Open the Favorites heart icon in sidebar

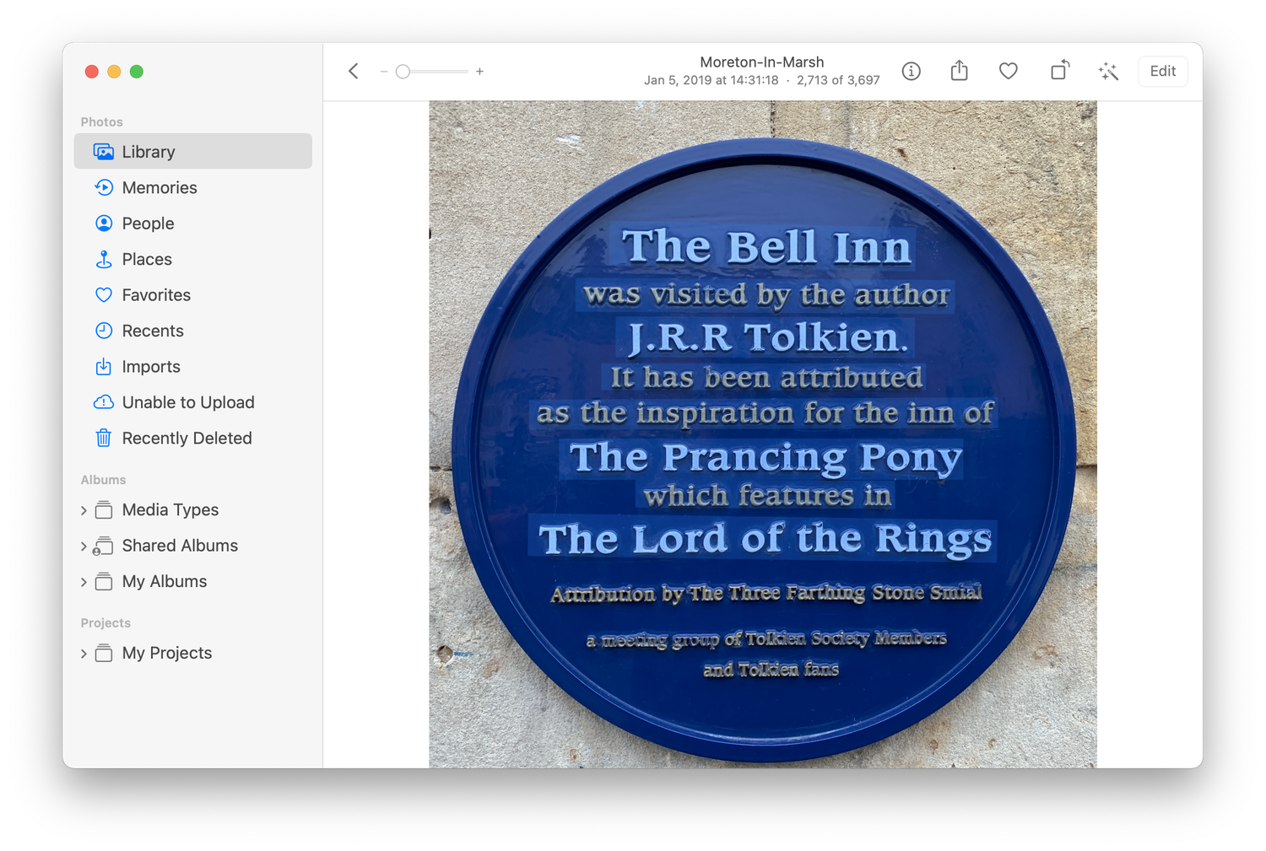coord(104,295)
